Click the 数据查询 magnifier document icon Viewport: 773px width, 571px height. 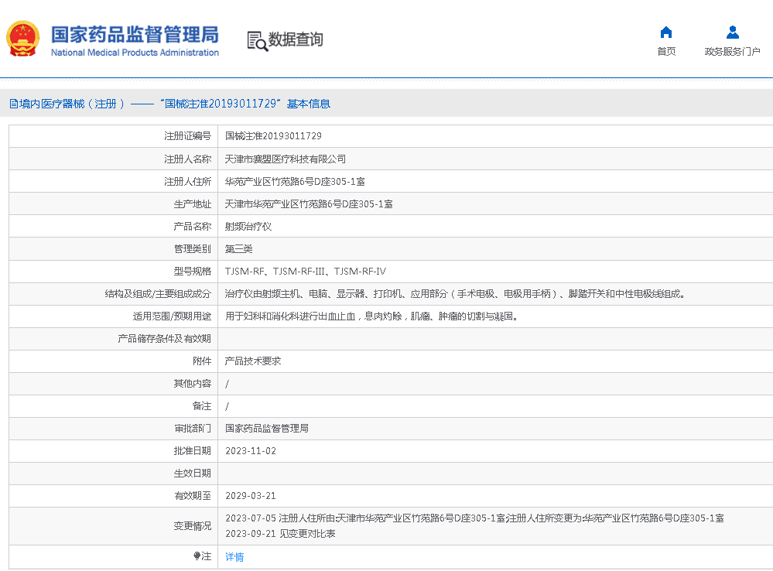pyautogui.click(x=257, y=40)
